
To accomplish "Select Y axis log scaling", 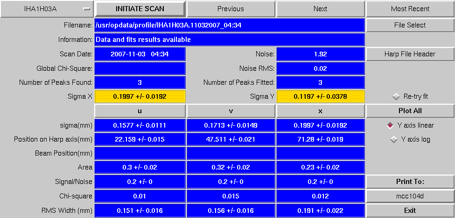I will (410, 140).
